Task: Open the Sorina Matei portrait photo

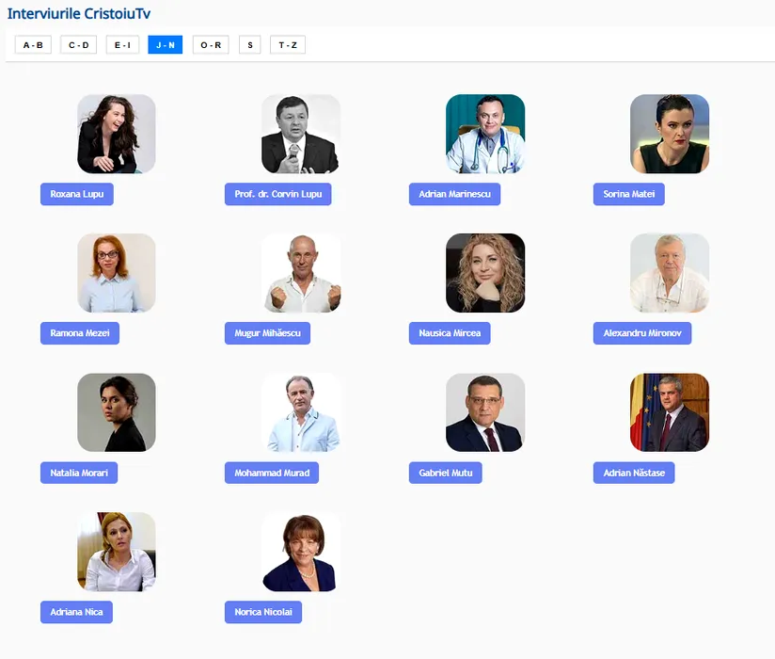Action: tap(670, 134)
